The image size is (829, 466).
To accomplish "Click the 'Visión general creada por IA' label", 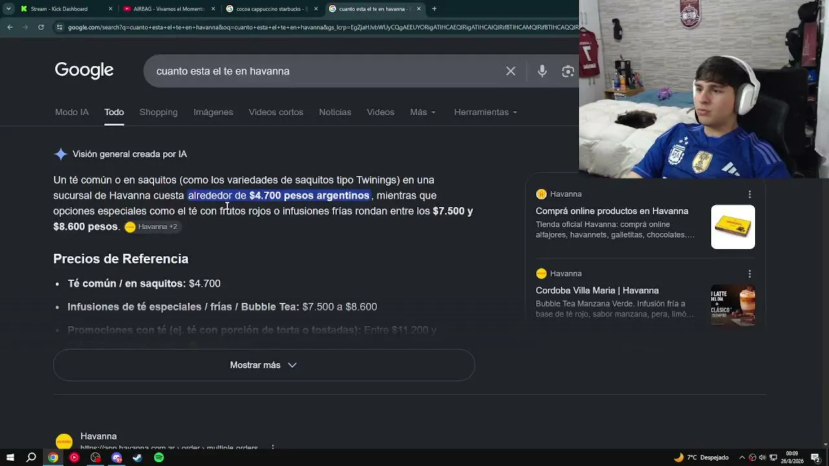I will coord(130,154).
